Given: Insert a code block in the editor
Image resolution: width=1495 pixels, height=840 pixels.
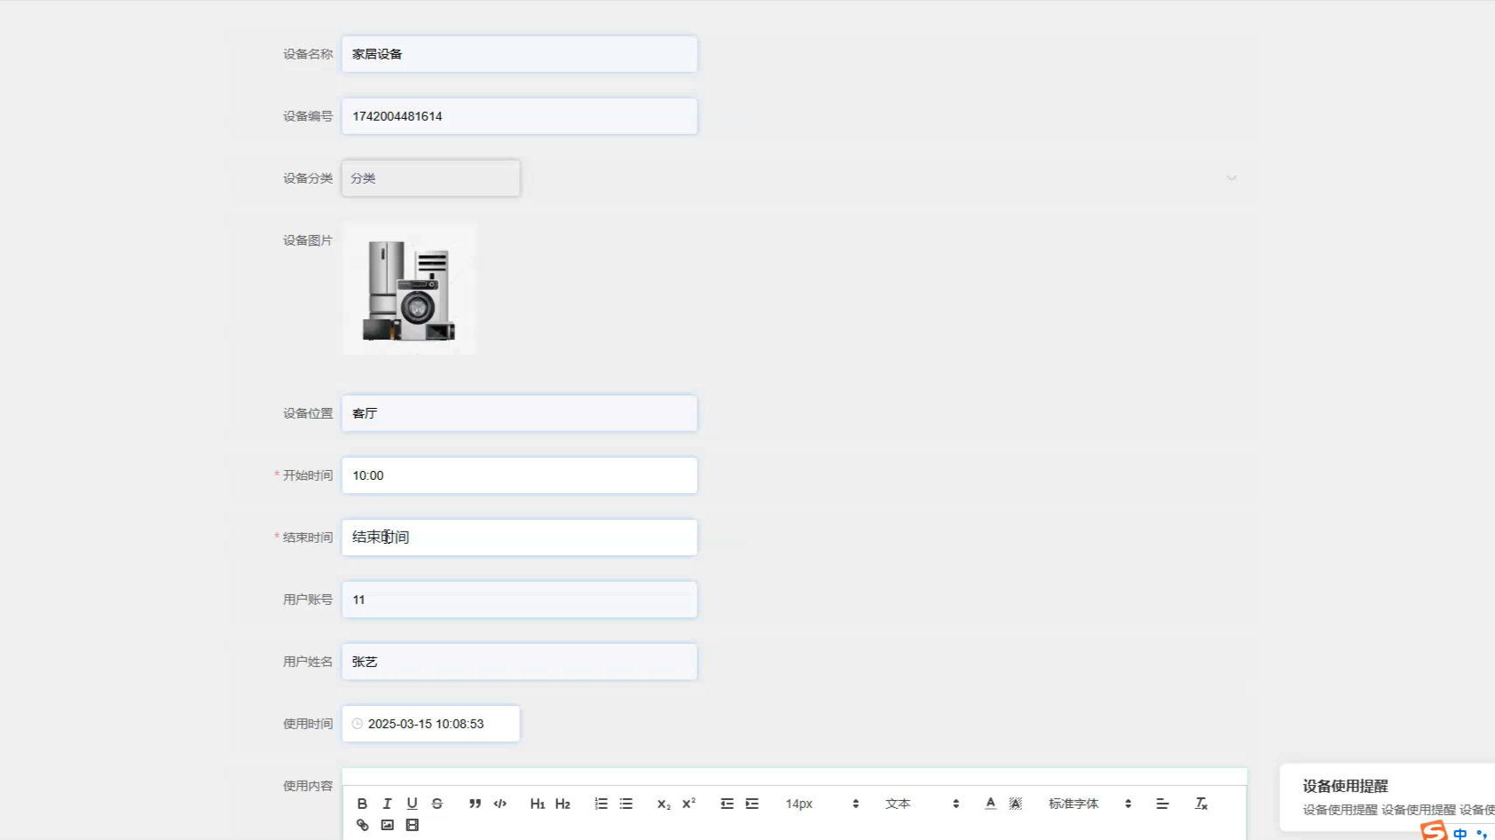Looking at the screenshot, I should 500,804.
